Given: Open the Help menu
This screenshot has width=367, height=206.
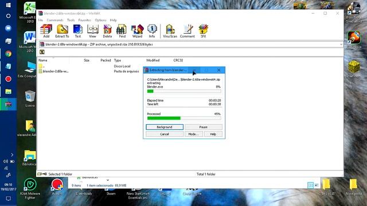Looking at the screenshot, I should tap(114, 21).
